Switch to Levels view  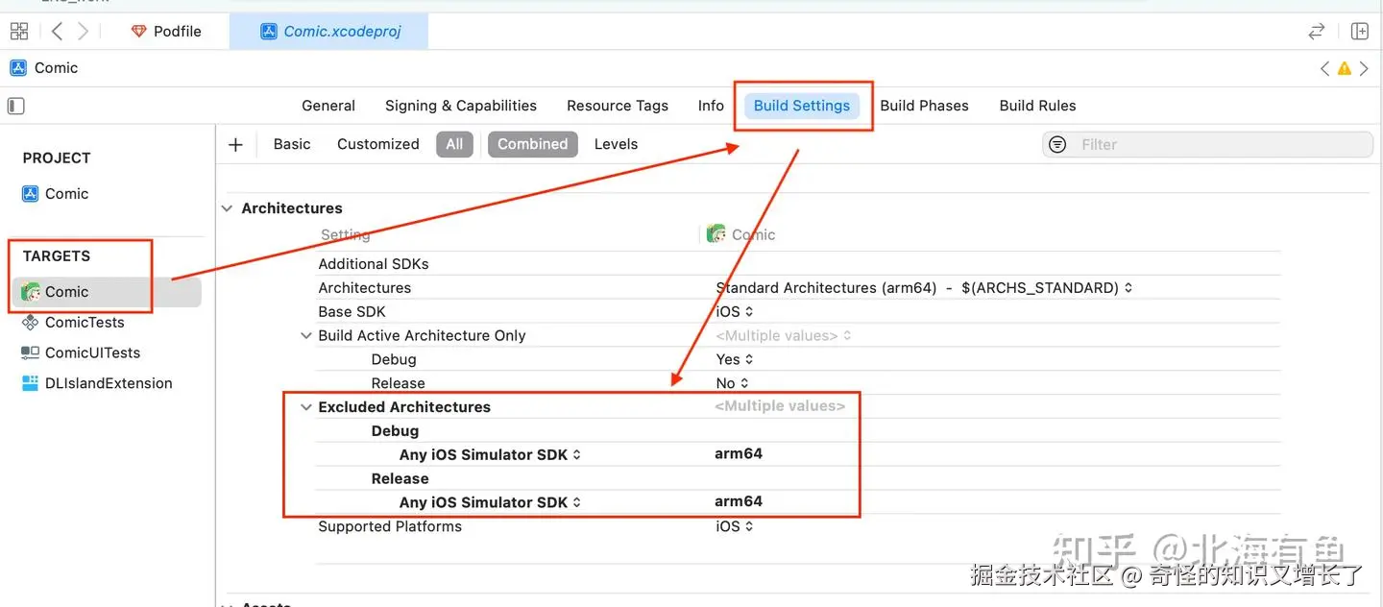(616, 144)
